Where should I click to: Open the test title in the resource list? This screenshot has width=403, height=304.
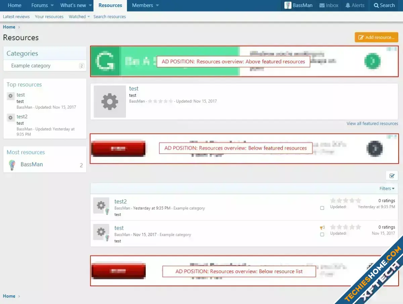click(x=119, y=228)
